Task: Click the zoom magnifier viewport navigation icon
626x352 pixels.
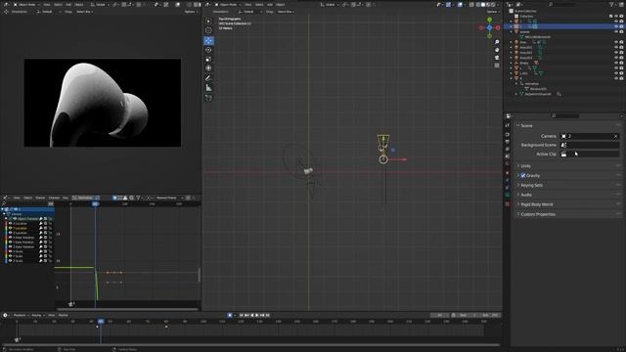Action: click(497, 42)
